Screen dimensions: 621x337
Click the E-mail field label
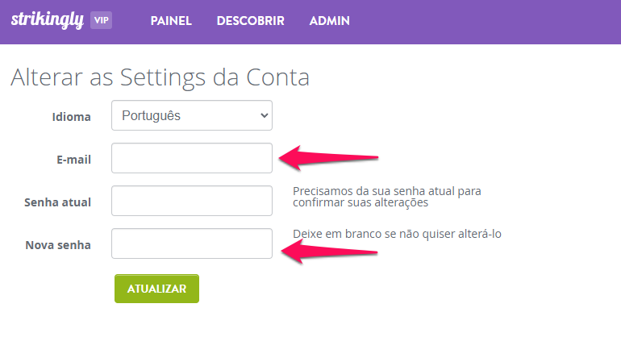point(73,160)
